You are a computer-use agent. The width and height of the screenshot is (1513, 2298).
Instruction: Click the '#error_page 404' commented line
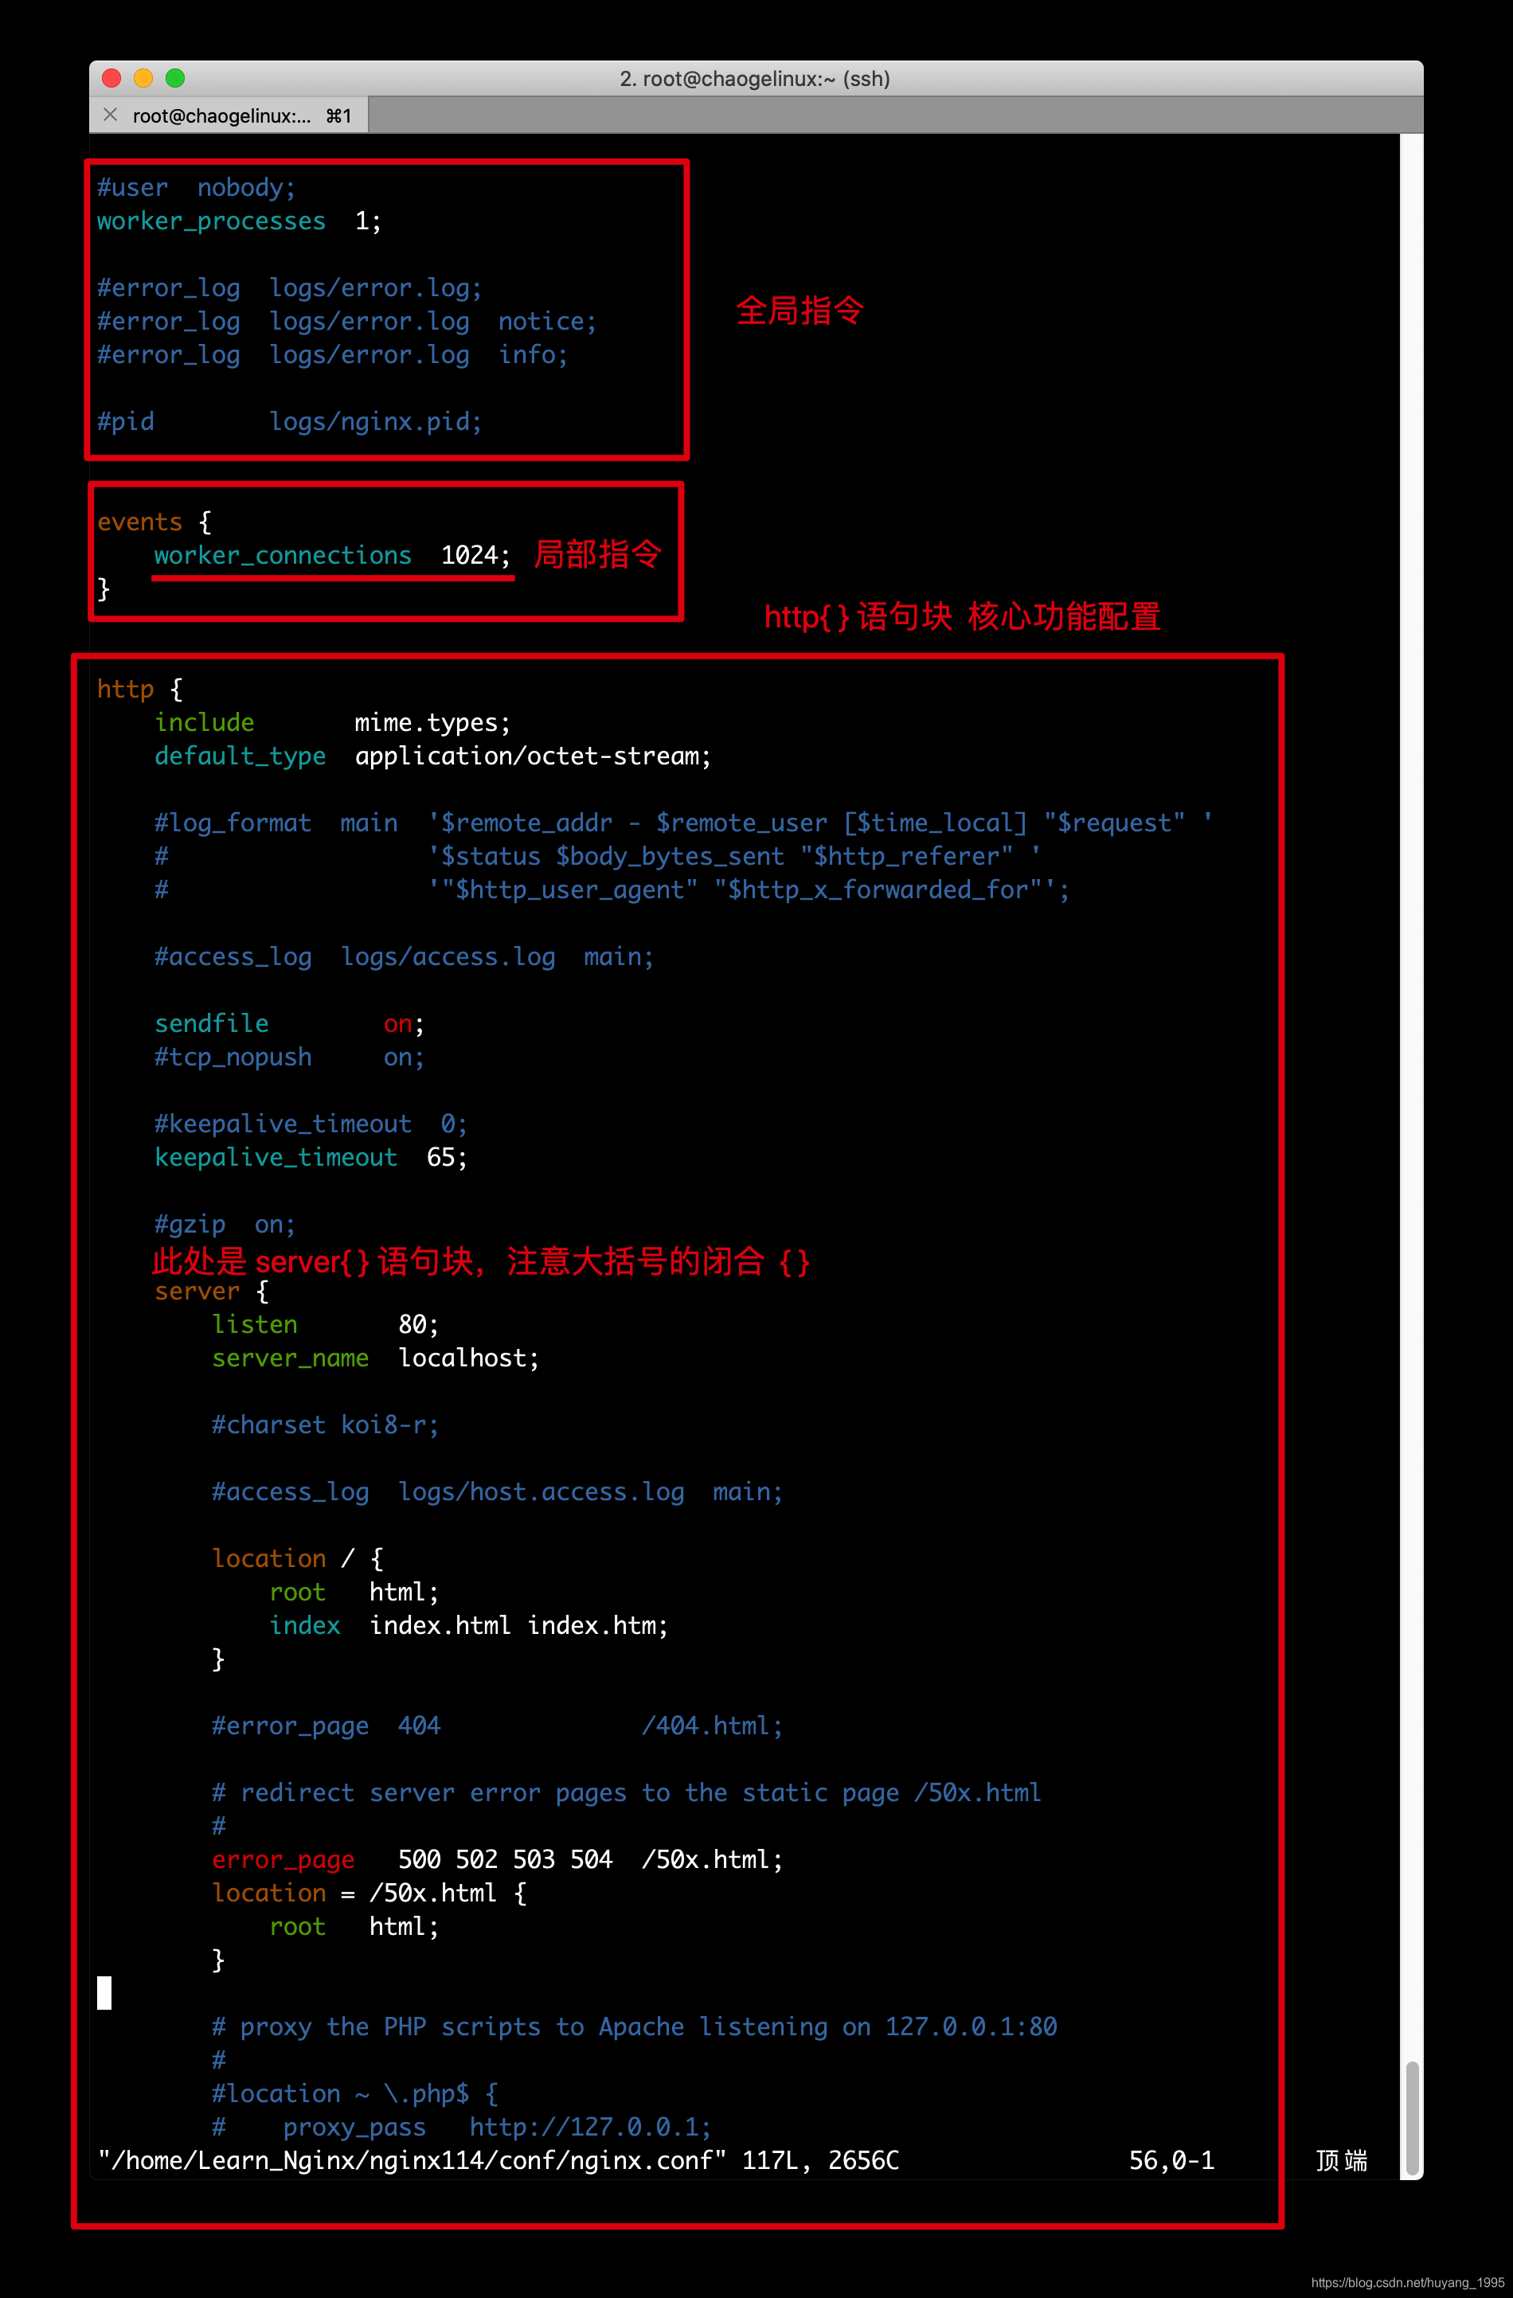(x=497, y=1726)
